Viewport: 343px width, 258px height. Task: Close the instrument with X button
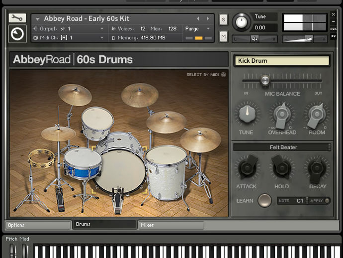coord(334,14)
